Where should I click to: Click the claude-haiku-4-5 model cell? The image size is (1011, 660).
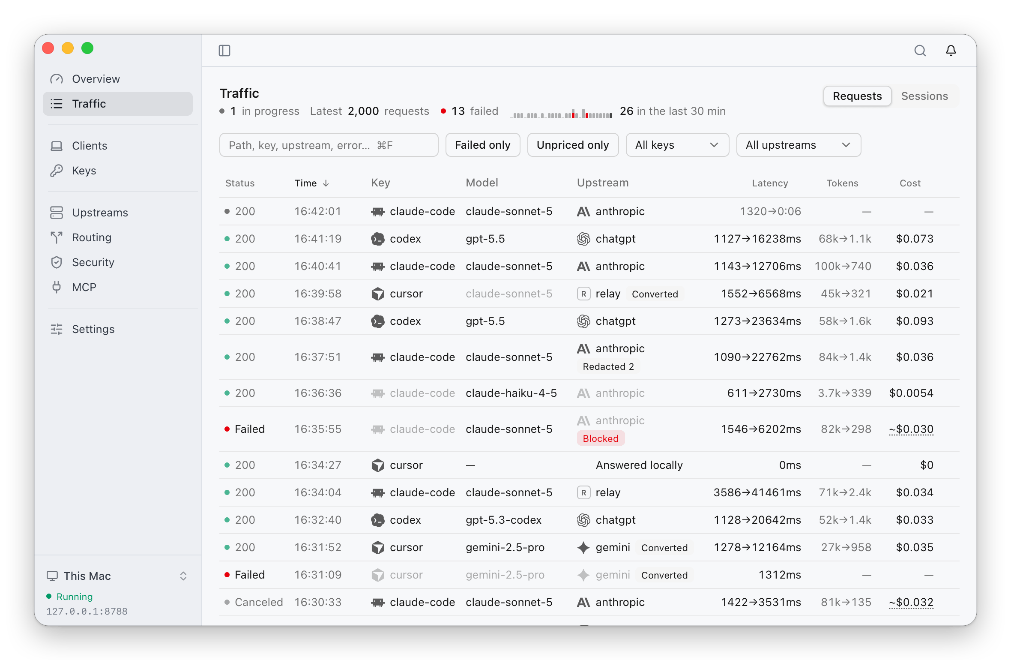[x=511, y=393]
